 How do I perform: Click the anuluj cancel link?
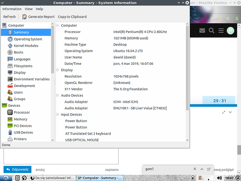[40, 169]
